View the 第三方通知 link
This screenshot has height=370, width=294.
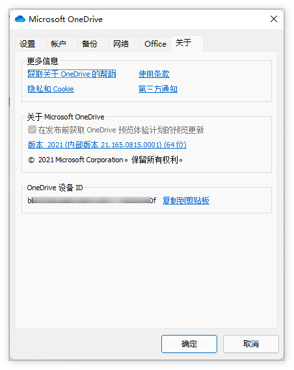158,89
